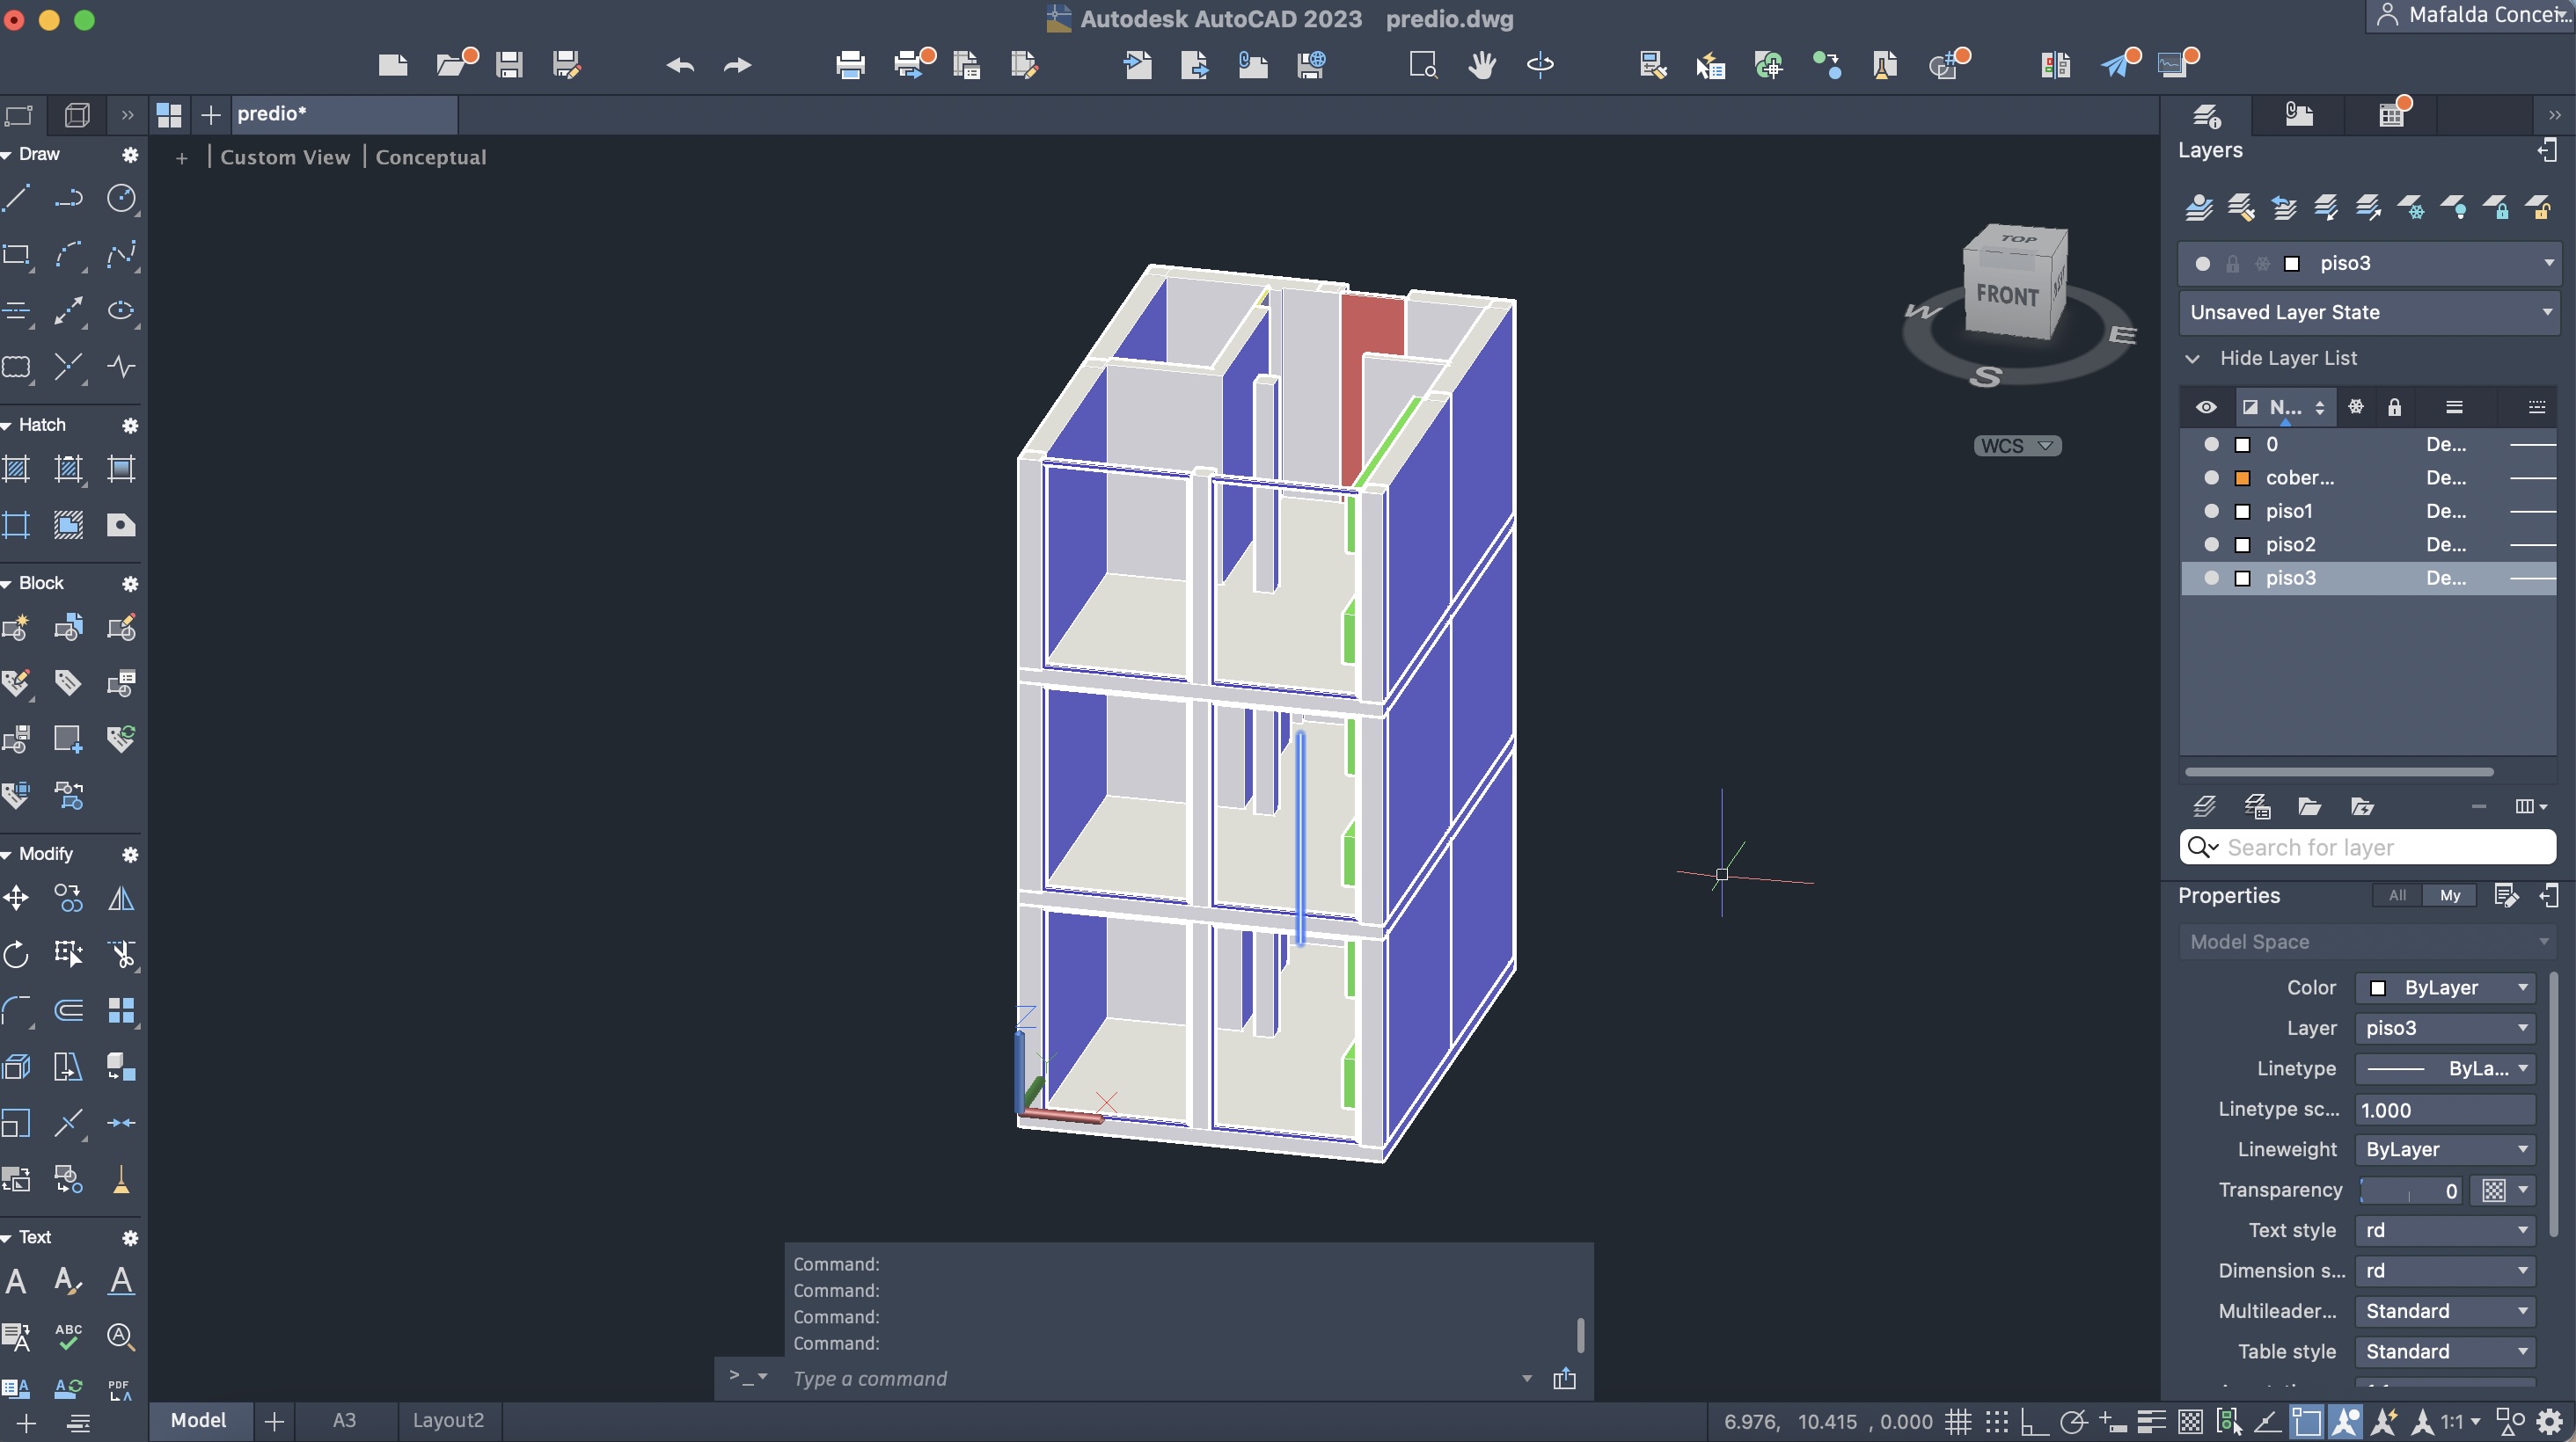Click the Conceptual visual style label
Viewport: 2576px width, 1442px height.
pos(431,157)
